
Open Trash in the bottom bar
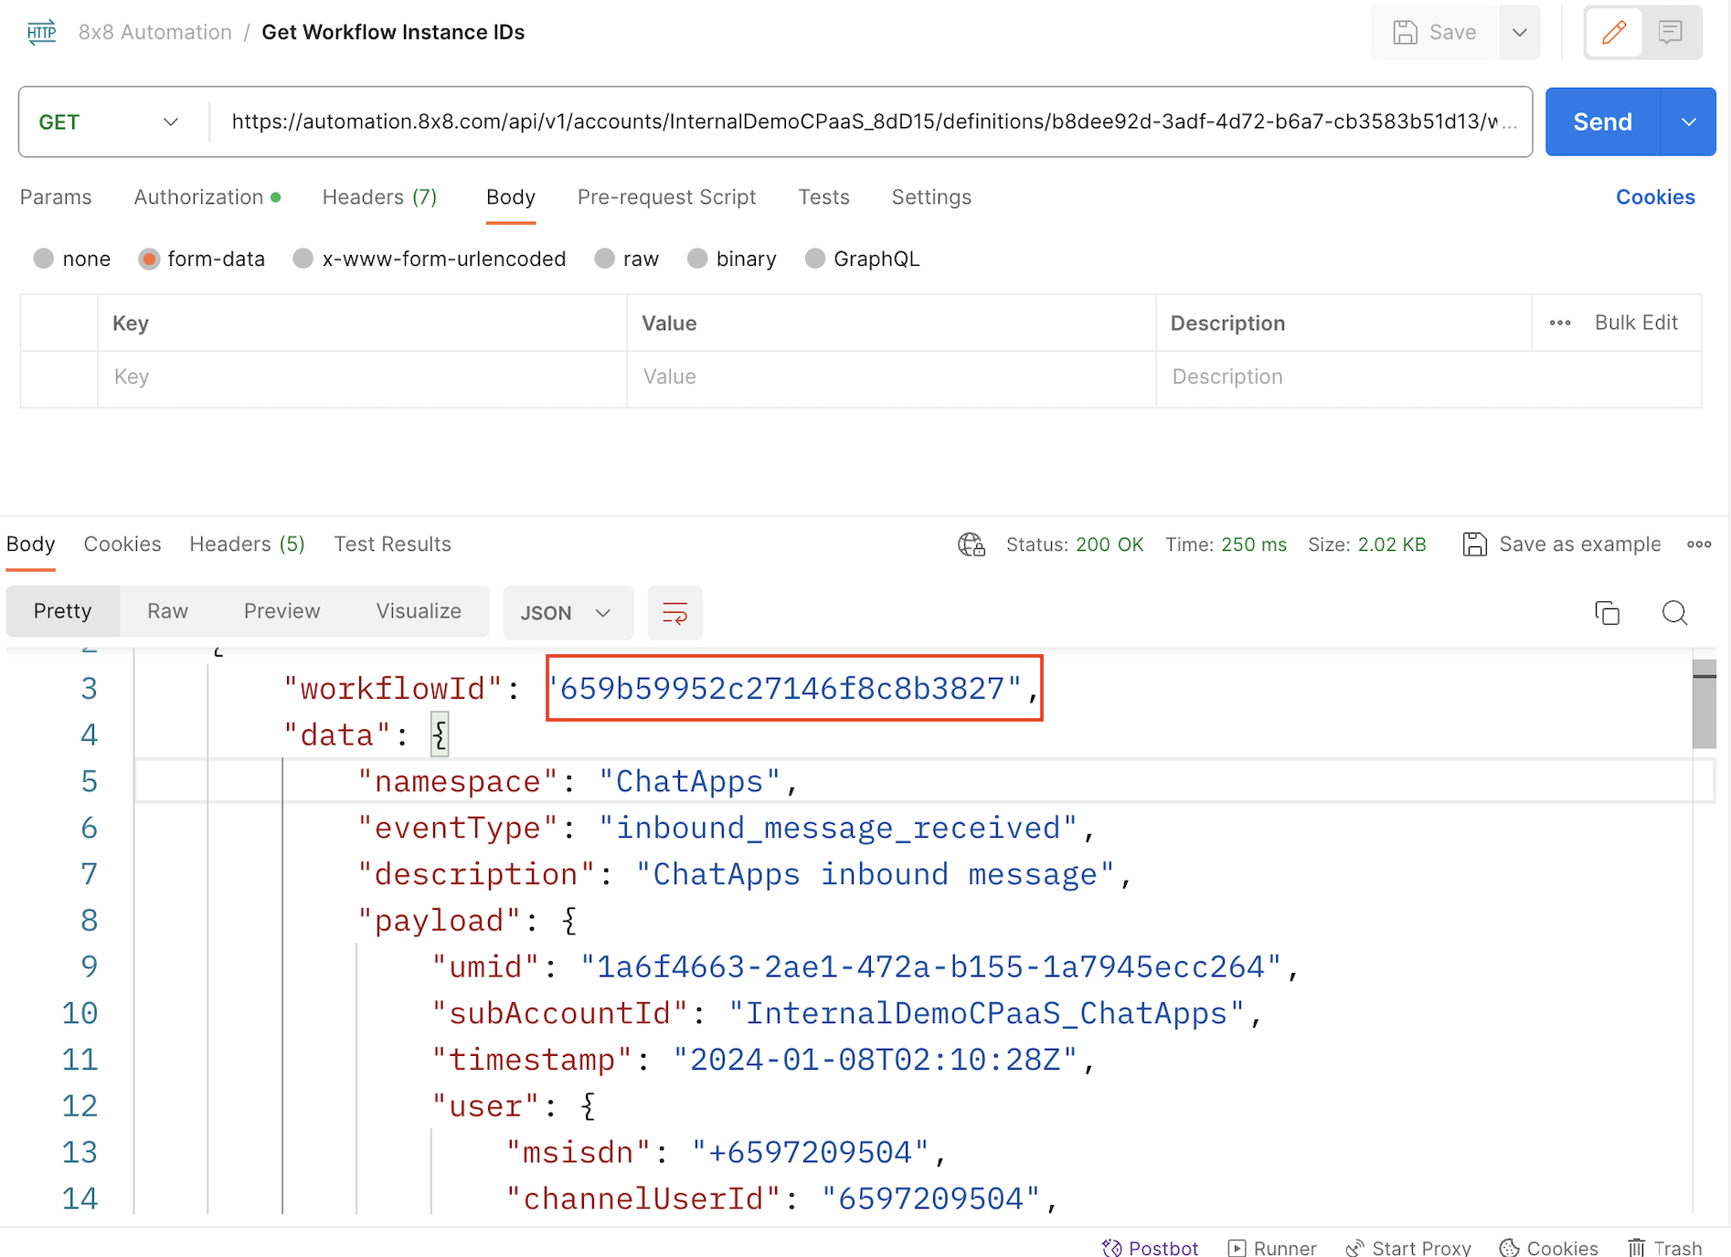tap(1664, 1248)
